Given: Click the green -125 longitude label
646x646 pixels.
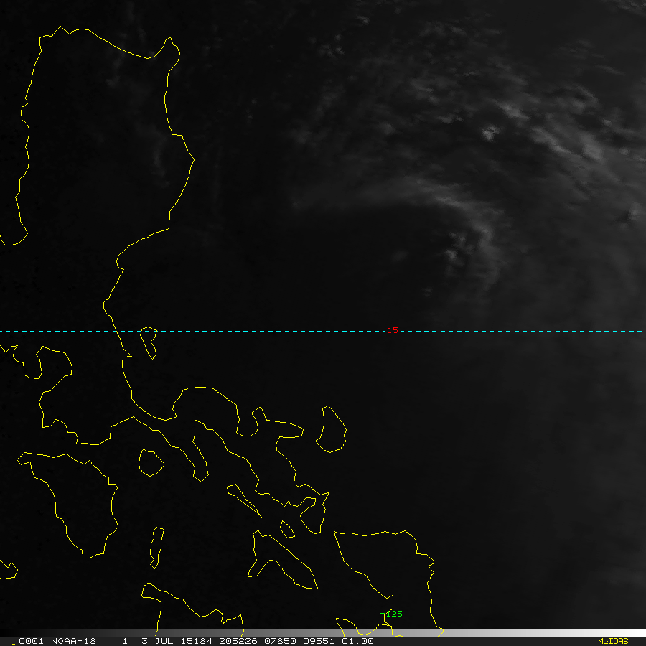Looking at the screenshot, I should tap(391, 614).
